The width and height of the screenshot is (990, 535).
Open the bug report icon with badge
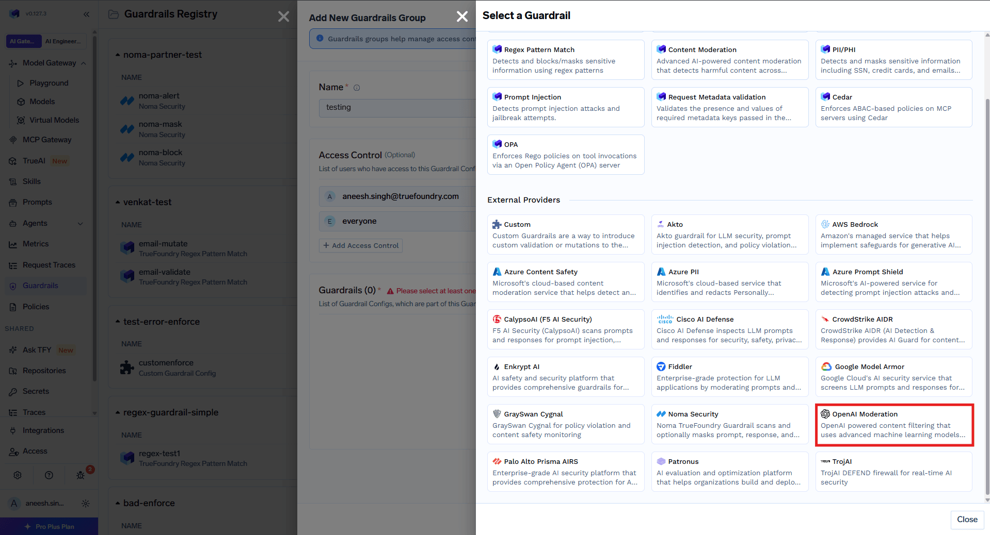(x=81, y=475)
